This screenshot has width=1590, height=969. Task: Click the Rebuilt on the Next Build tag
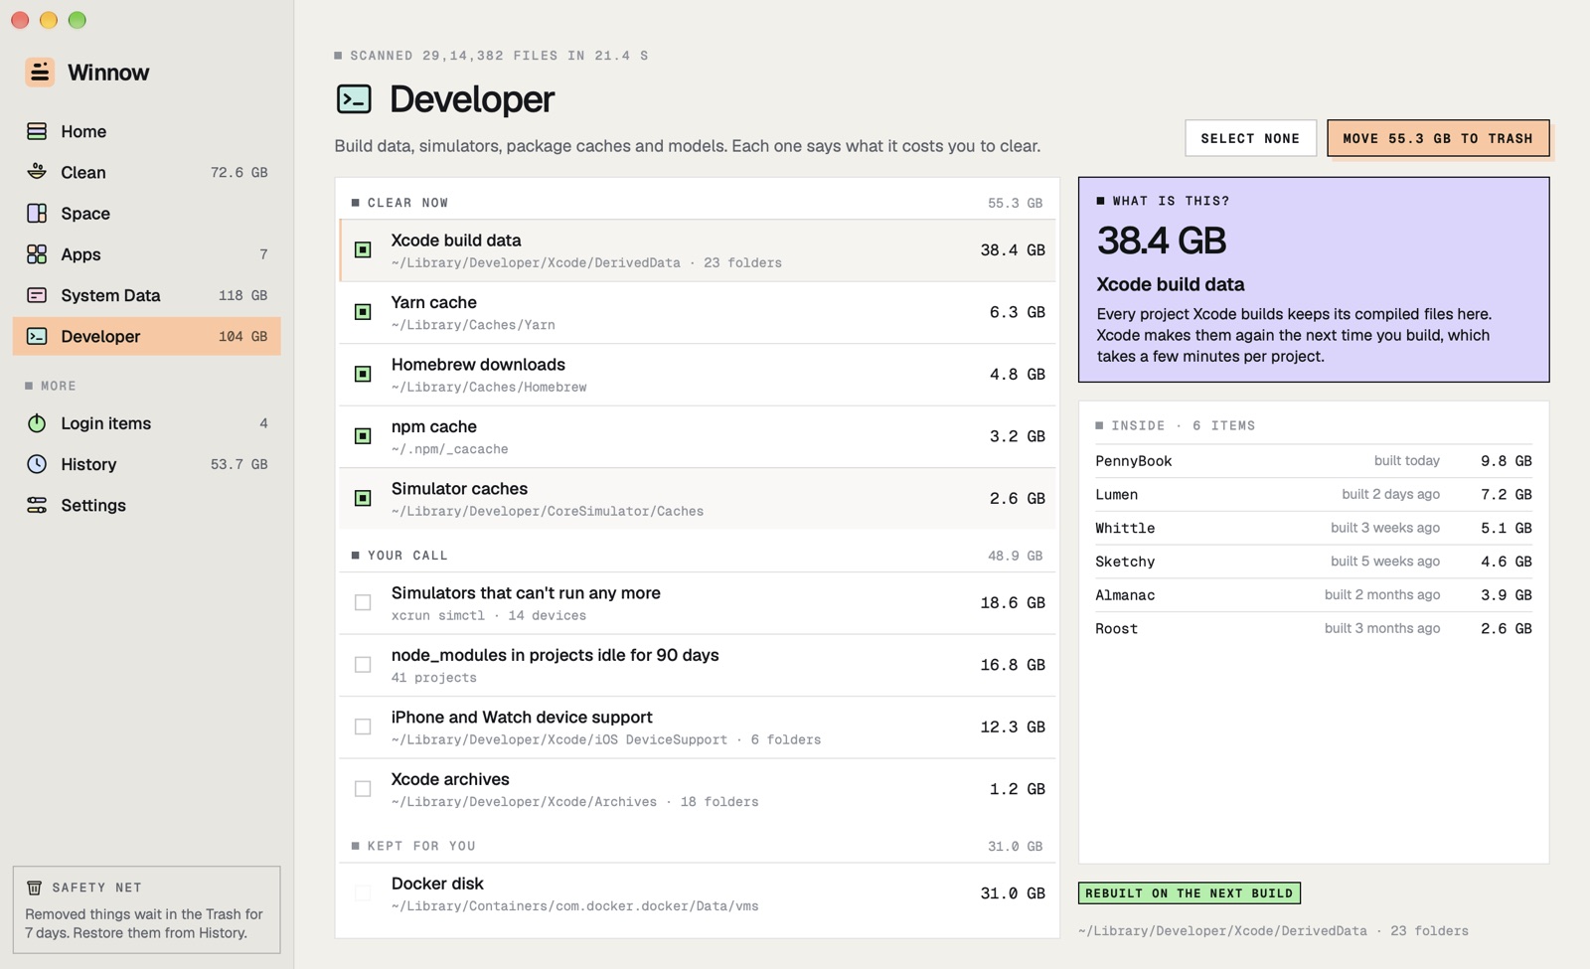click(x=1190, y=893)
